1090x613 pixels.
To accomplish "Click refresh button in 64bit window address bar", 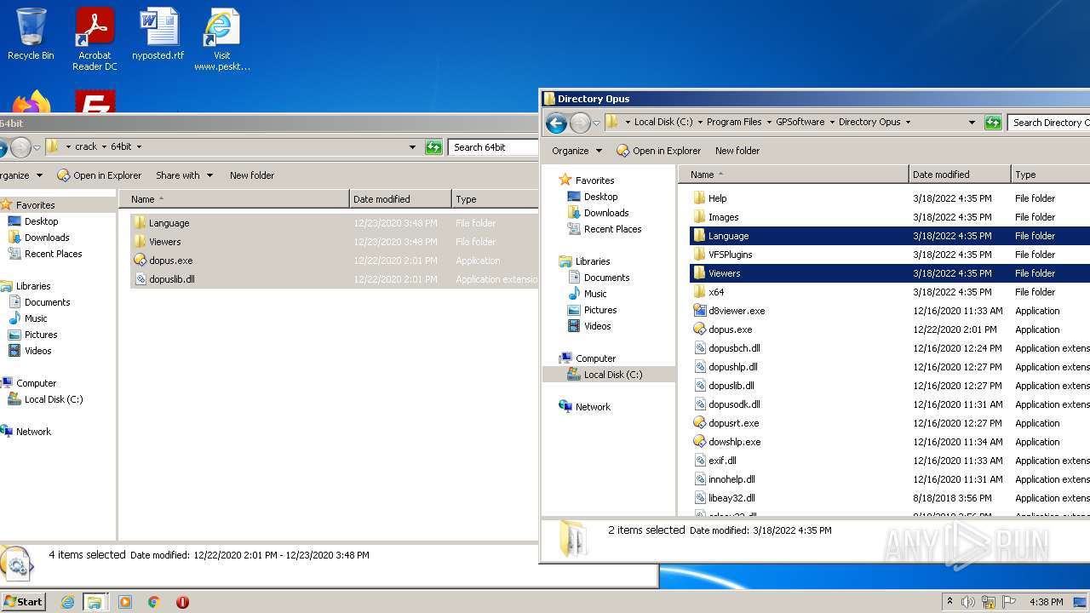I will [x=434, y=147].
